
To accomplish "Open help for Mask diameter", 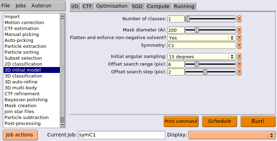I will pos(239,30).
